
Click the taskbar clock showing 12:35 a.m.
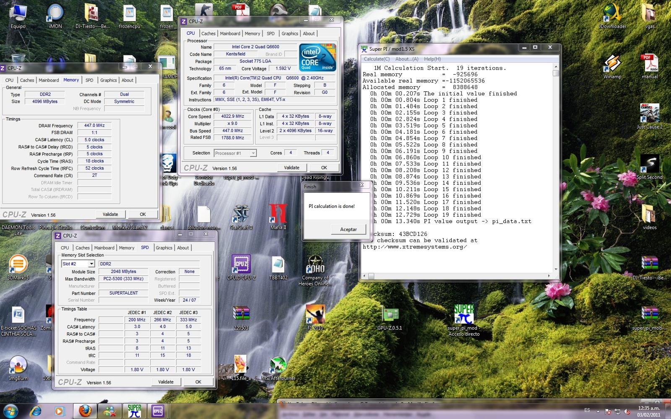point(648,411)
